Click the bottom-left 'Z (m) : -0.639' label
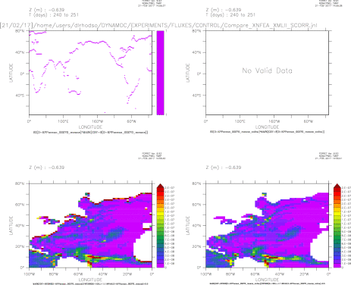This screenshot has height=285, width=351. 47,168
